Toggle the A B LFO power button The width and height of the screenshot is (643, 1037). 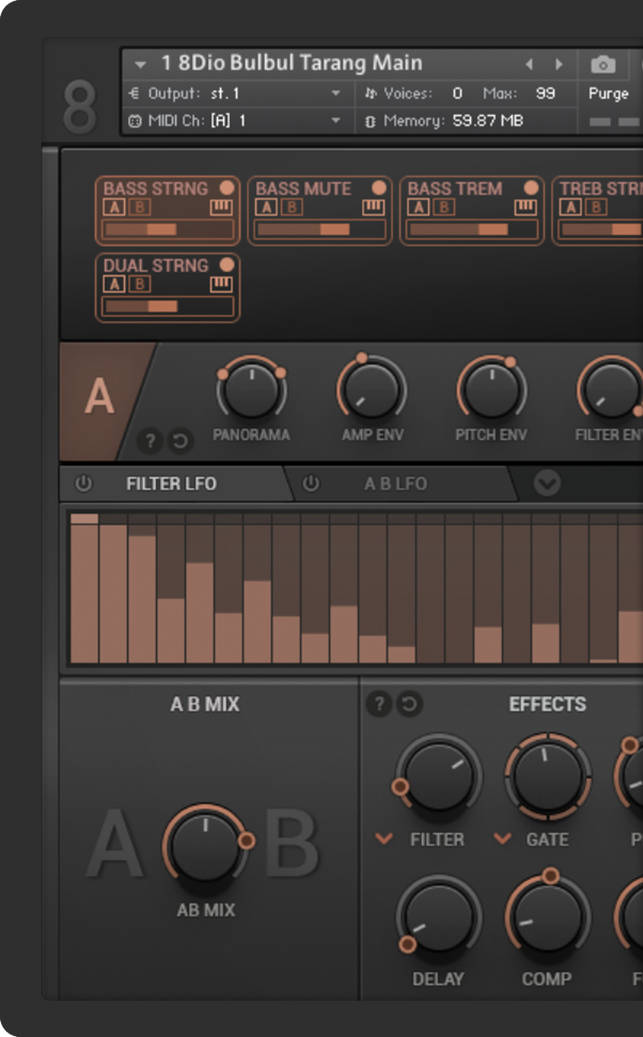pos(310,483)
